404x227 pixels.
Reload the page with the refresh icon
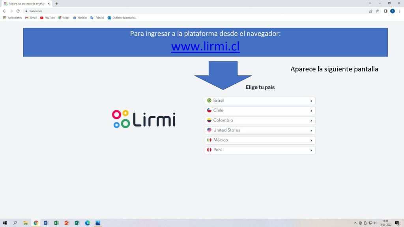coord(18,11)
